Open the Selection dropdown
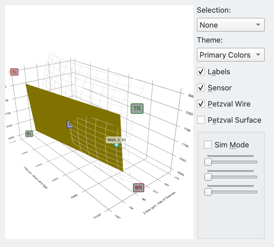The image size is (274, 247). coord(230,25)
